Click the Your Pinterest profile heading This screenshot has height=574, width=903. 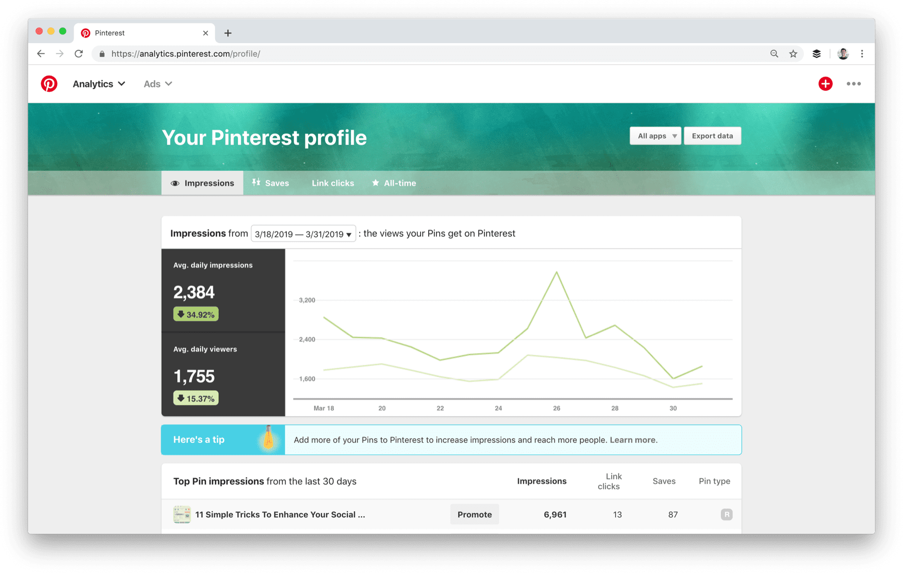pyautogui.click(x=264, y=138)
